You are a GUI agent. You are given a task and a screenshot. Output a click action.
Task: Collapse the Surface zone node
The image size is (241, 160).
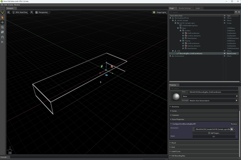181,31
